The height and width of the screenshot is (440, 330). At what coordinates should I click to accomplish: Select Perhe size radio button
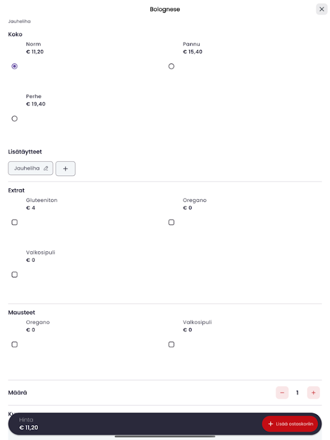click(14, 118)
